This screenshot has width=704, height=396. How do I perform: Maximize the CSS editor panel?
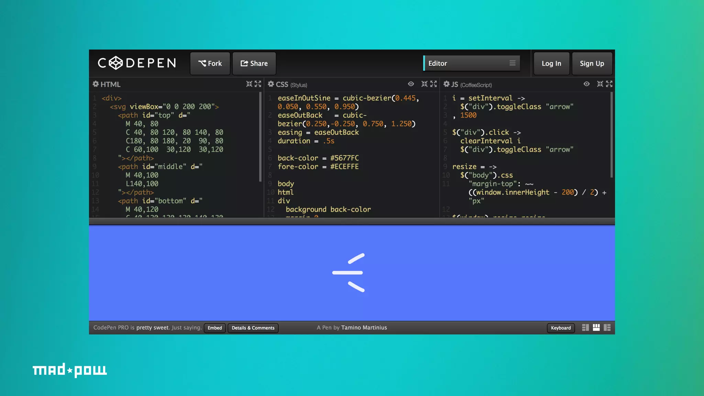point(433,84)
